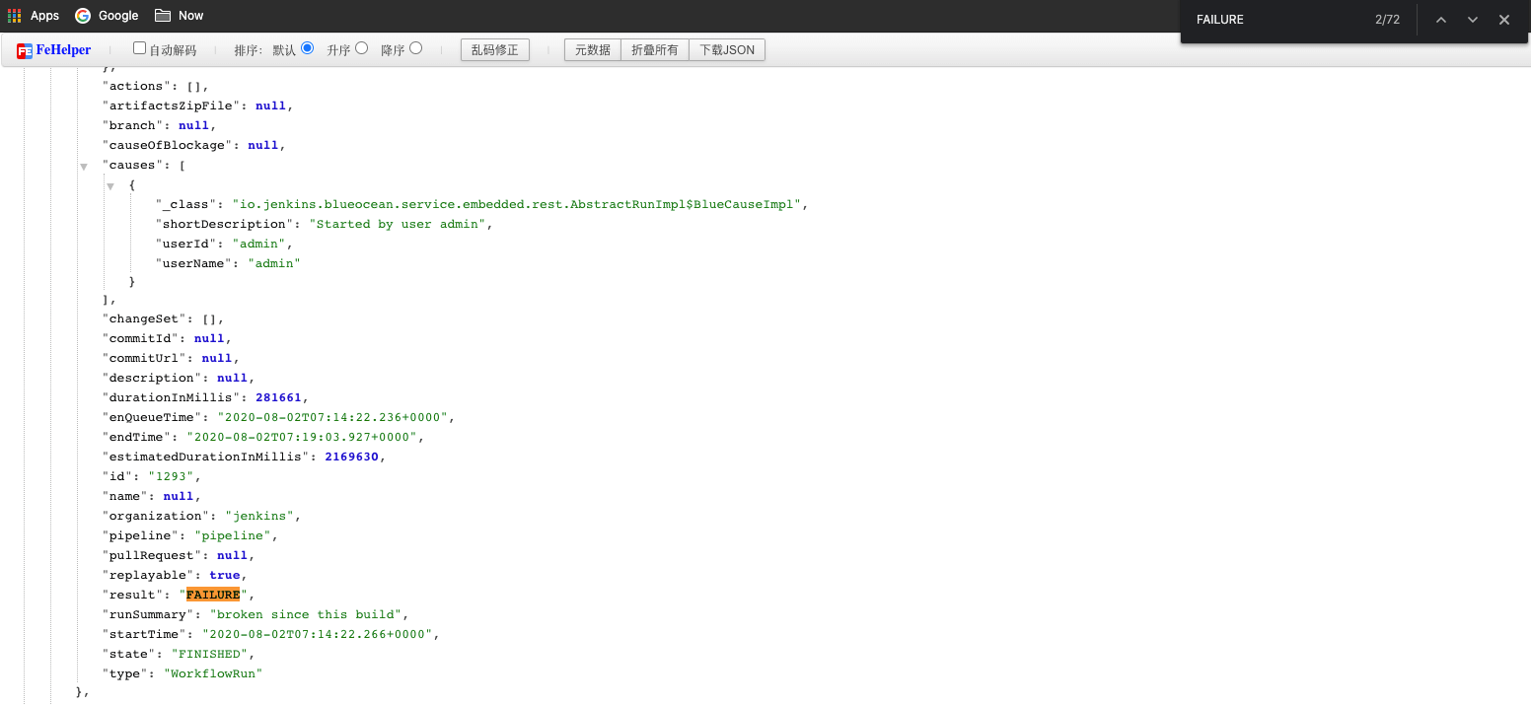The height and width of the screenshot is (705, 1531).
Task: Click the type value "WorkflowRun"
Action: coord(213,673)
